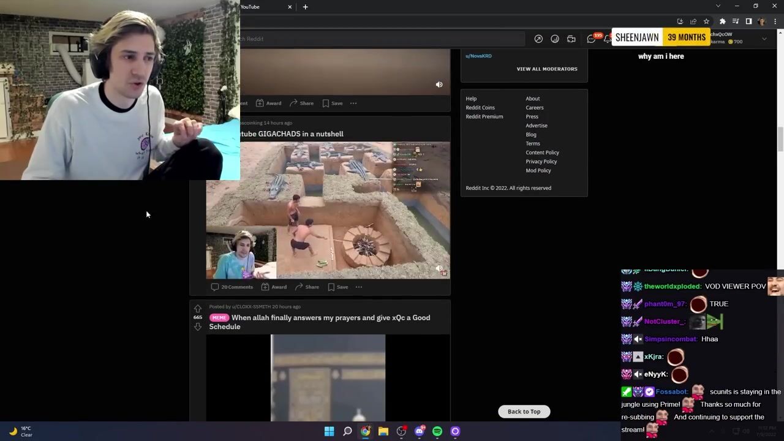Open the Reddit live video camera icon
Screen dimensions: 784x441
pos(571,39)
